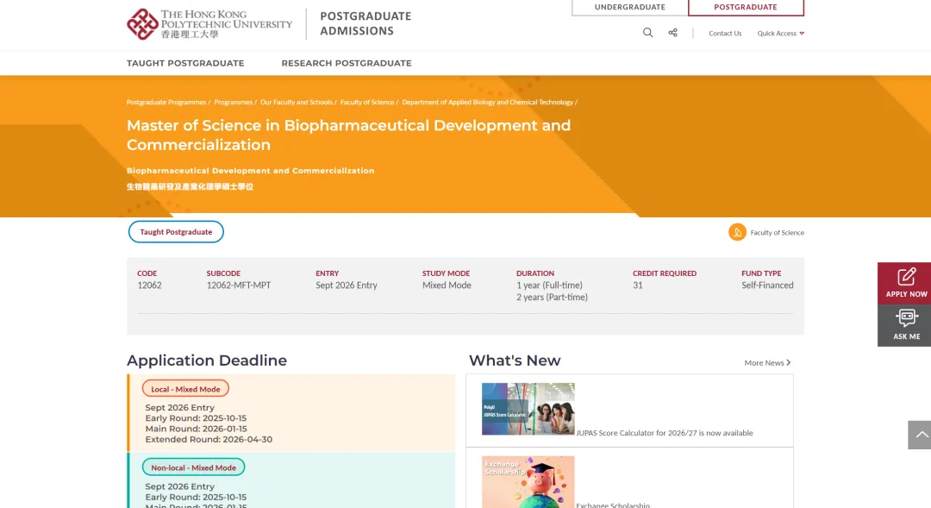Click the Taught Postgraduate pill button
Screen dimensions: 931x508
(x=176, y=232)
